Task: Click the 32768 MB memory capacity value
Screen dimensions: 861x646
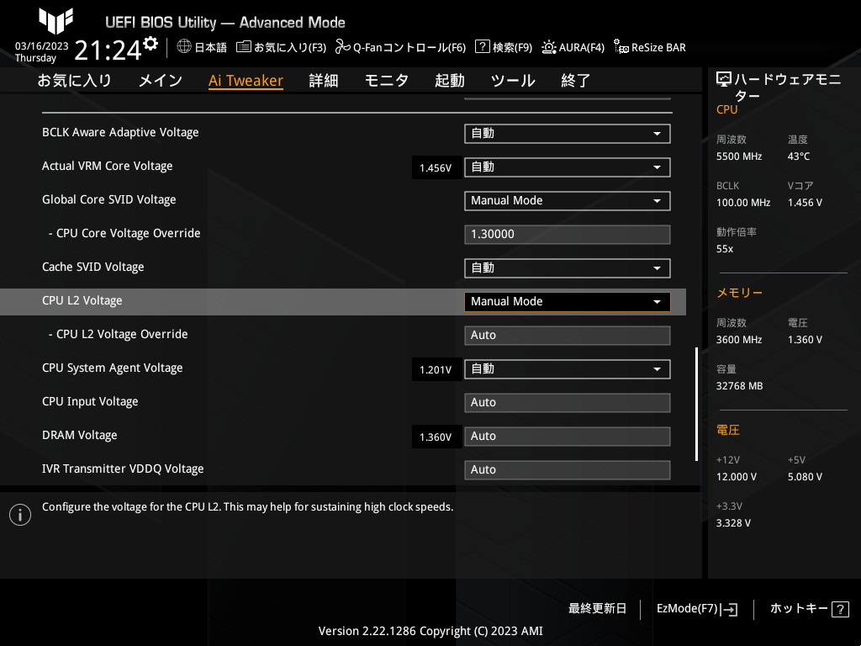Action: tap(739, 386)
